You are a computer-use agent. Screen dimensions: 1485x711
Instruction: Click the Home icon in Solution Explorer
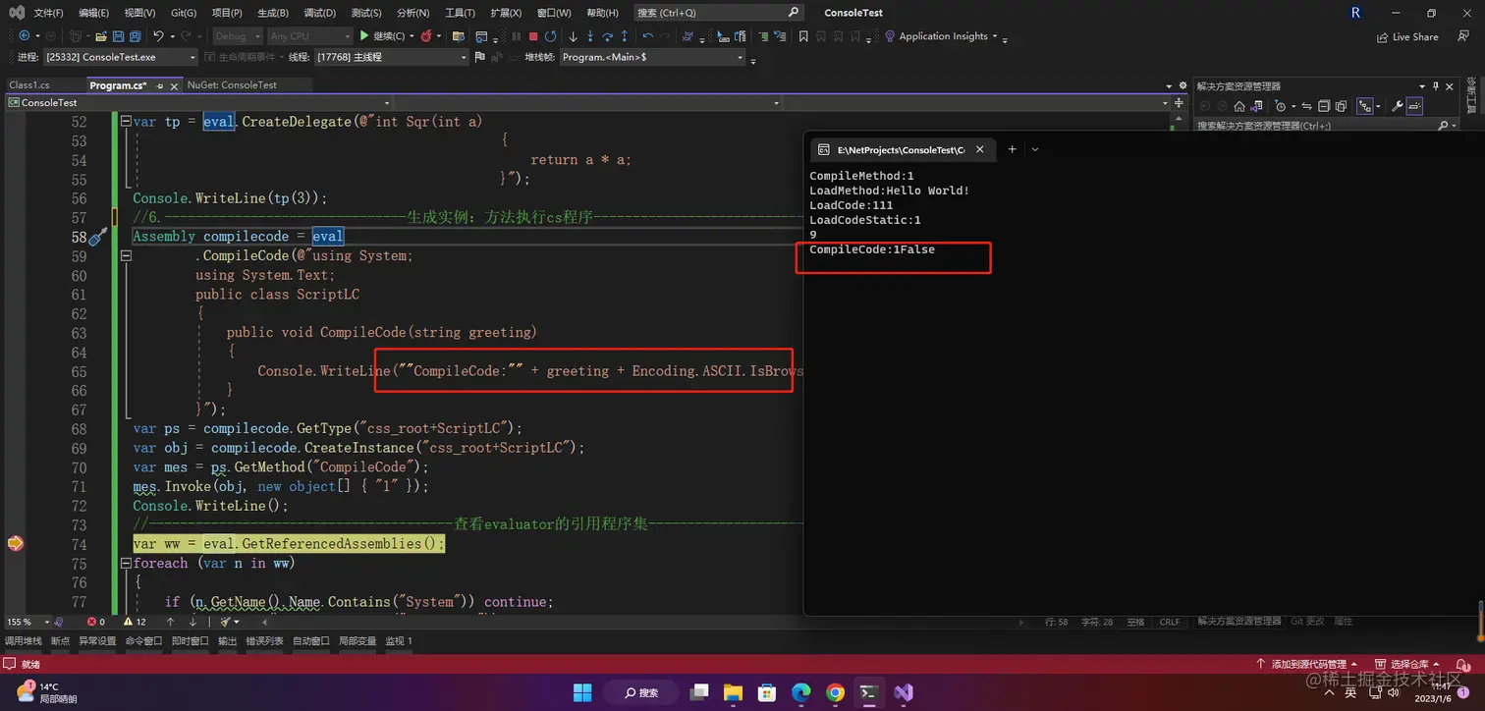point(1239,106)
